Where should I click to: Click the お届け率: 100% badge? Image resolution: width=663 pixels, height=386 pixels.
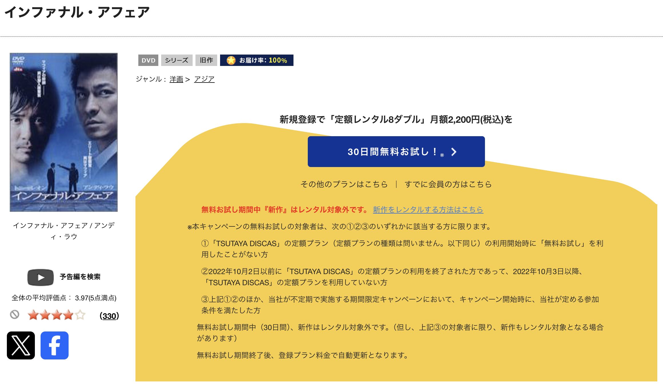[x=257, y=60]
